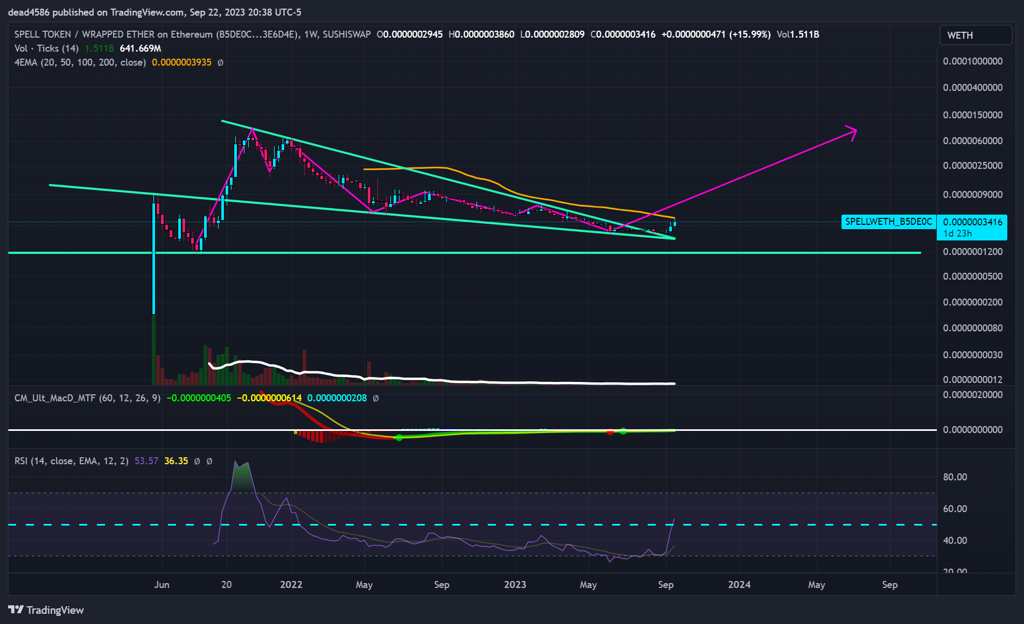
Task: Click the CM_Ult_MacD_MTF indicator legend
Action: click(87, 398)
